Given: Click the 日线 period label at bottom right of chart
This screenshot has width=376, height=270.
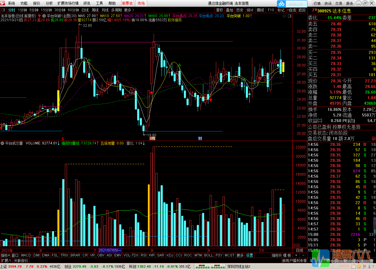Looking at the screenshot, I should pos(299,250).
